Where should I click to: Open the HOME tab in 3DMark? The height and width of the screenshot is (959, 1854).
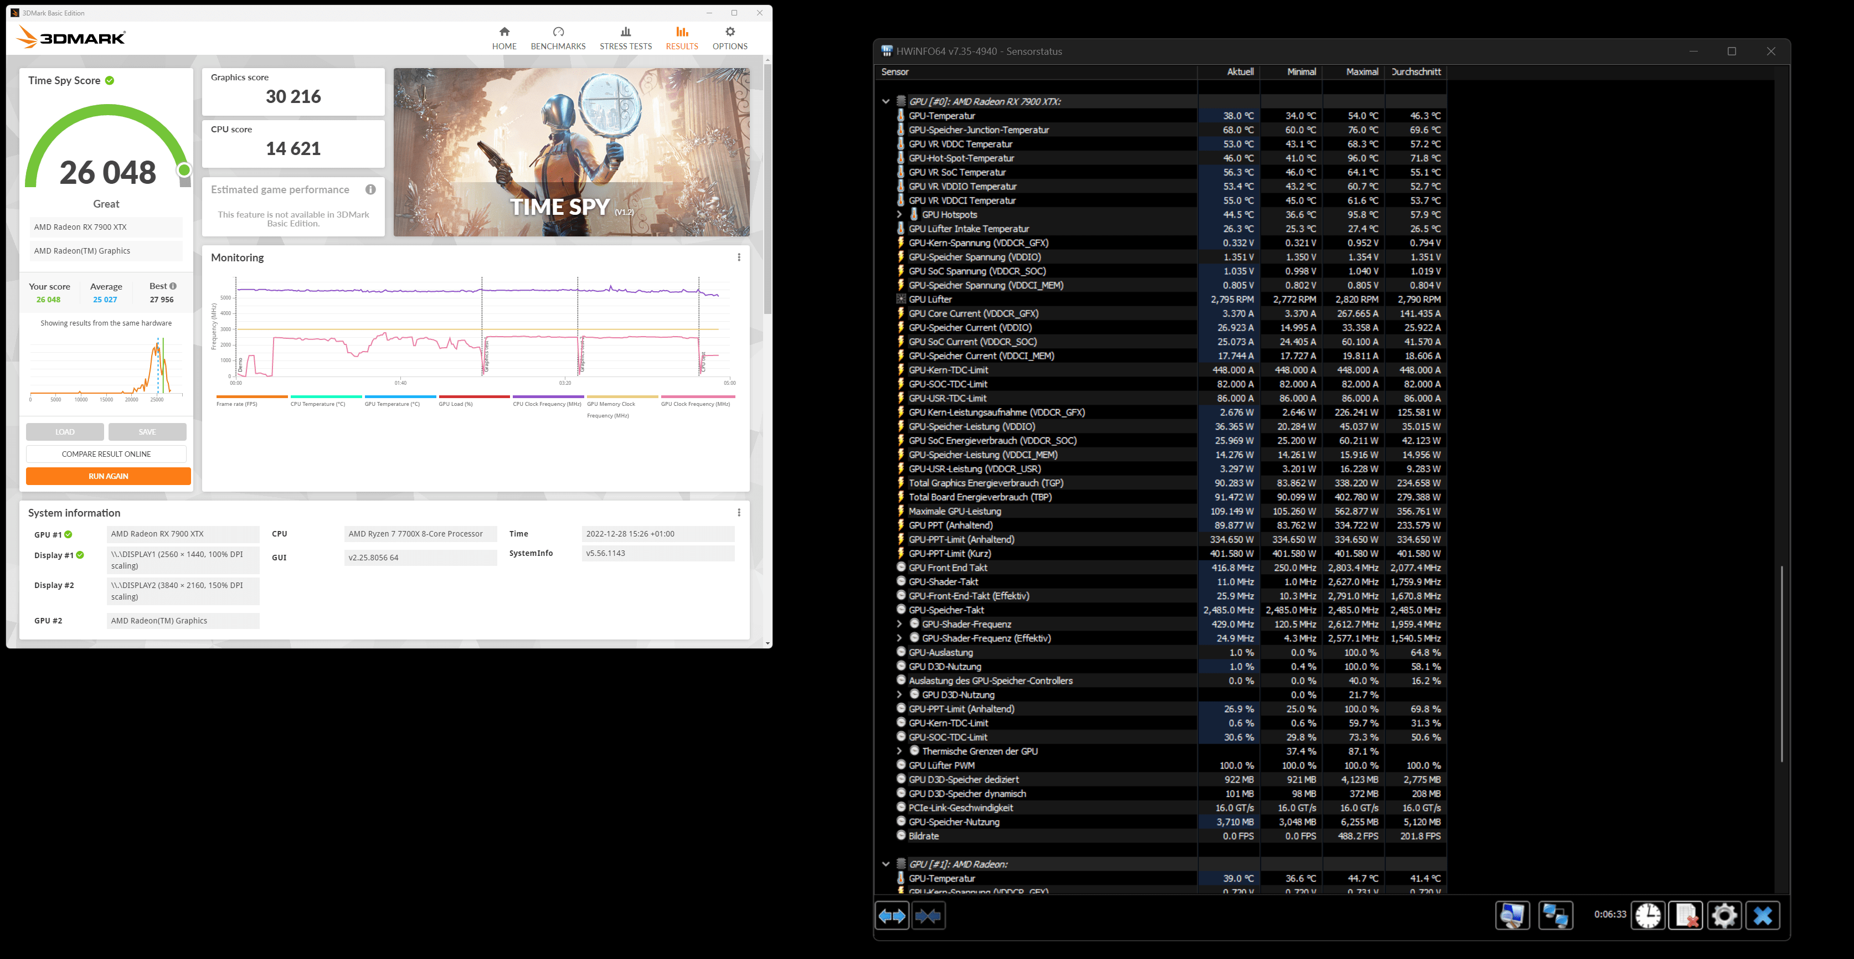point(504,38)
